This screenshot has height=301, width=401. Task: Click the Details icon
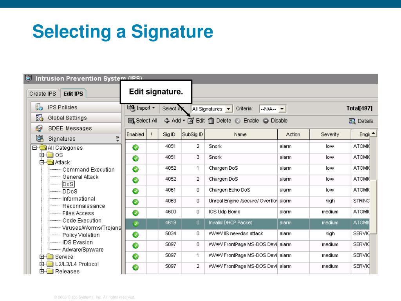tap(352, 121)
